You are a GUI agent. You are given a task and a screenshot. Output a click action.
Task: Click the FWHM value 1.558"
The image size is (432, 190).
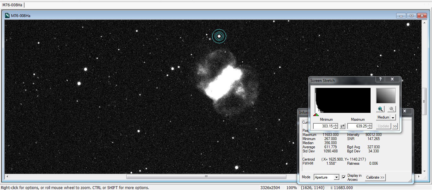(x=331, y=163)
